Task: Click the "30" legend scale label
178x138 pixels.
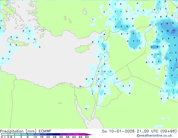Action: point(61,137)
